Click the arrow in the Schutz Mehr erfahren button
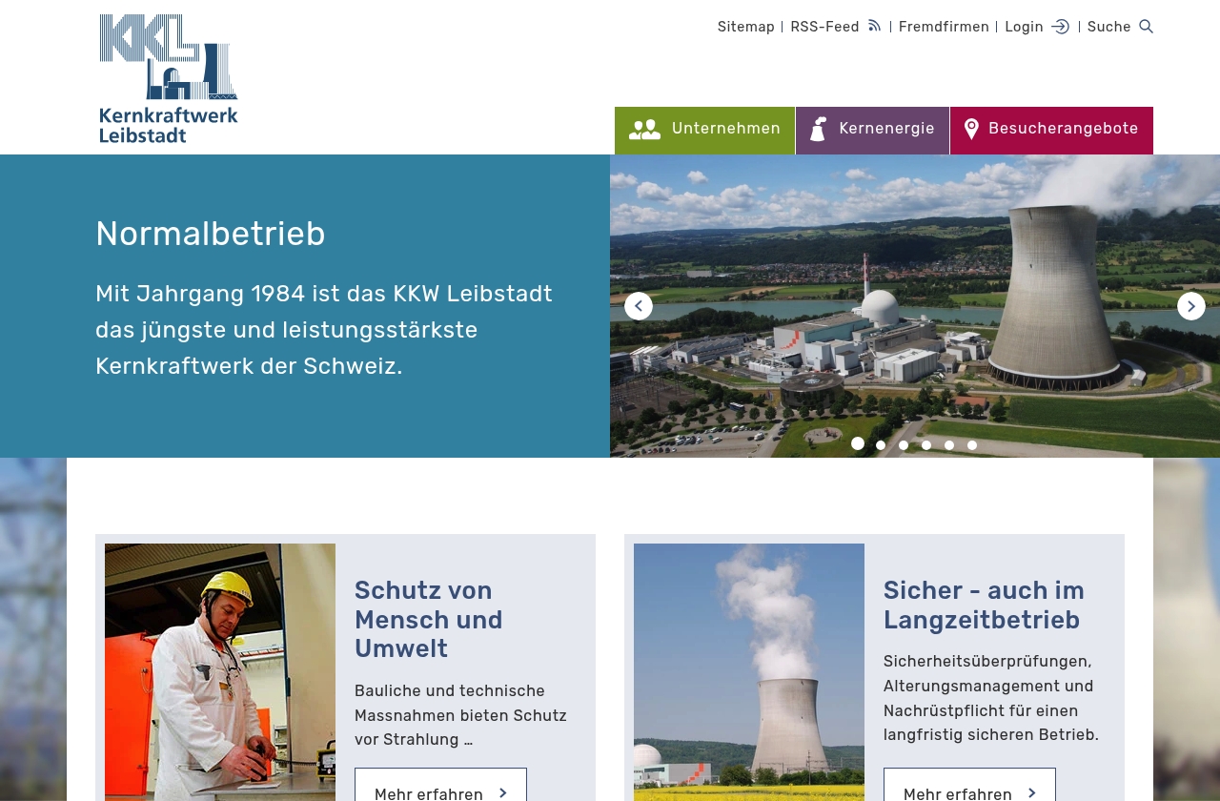This screenshot has height=801, width=1220. [x=503, y=793]
